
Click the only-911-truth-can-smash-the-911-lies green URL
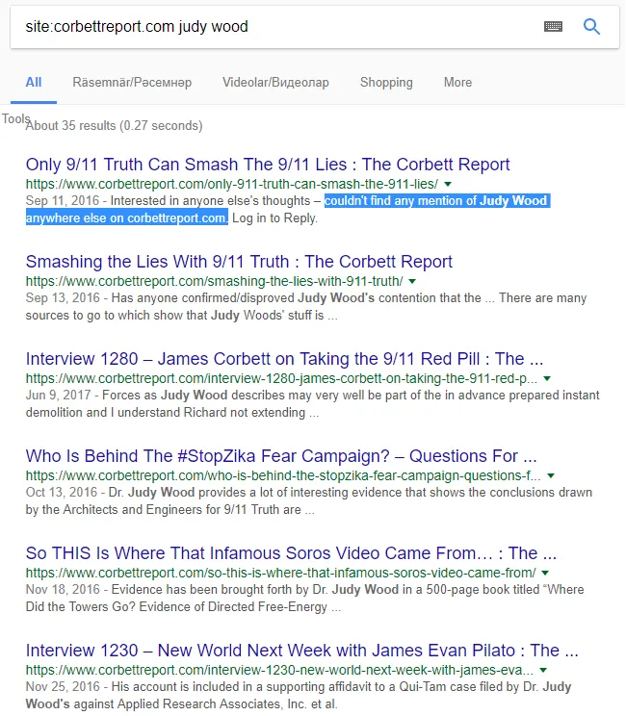(x=232, y=184)
